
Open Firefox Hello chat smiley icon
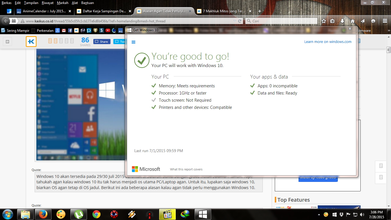(373, 21)
